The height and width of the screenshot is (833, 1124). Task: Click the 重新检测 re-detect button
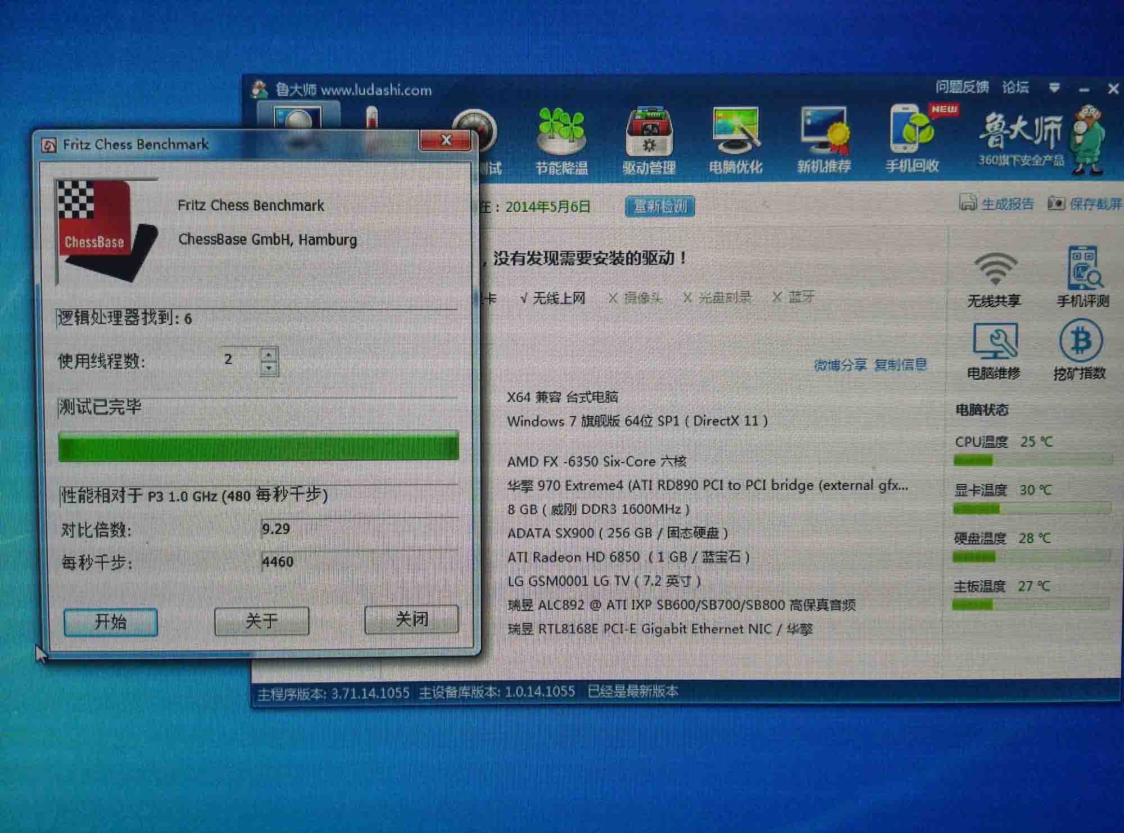tap(660, 206)
